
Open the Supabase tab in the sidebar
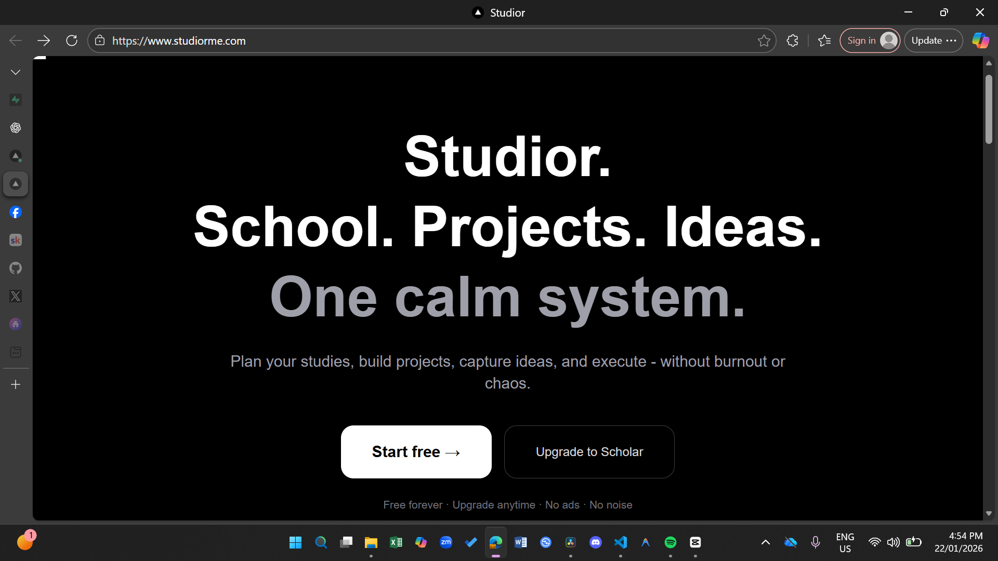16,100
